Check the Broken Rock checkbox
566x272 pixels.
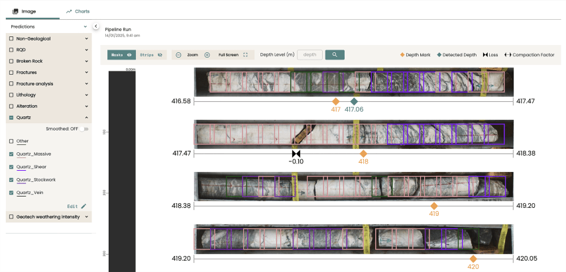(x=11, y=62)
